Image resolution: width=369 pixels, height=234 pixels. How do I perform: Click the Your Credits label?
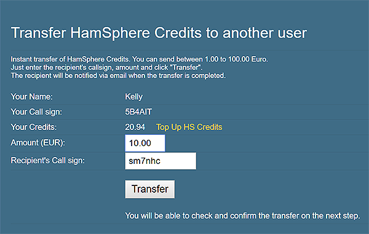pos(34,127)
